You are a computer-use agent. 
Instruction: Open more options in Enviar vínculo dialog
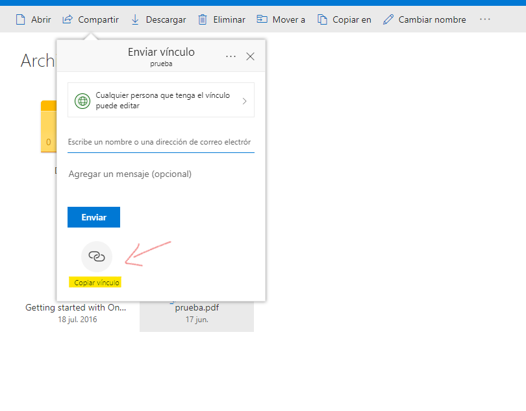pos(231,56)
